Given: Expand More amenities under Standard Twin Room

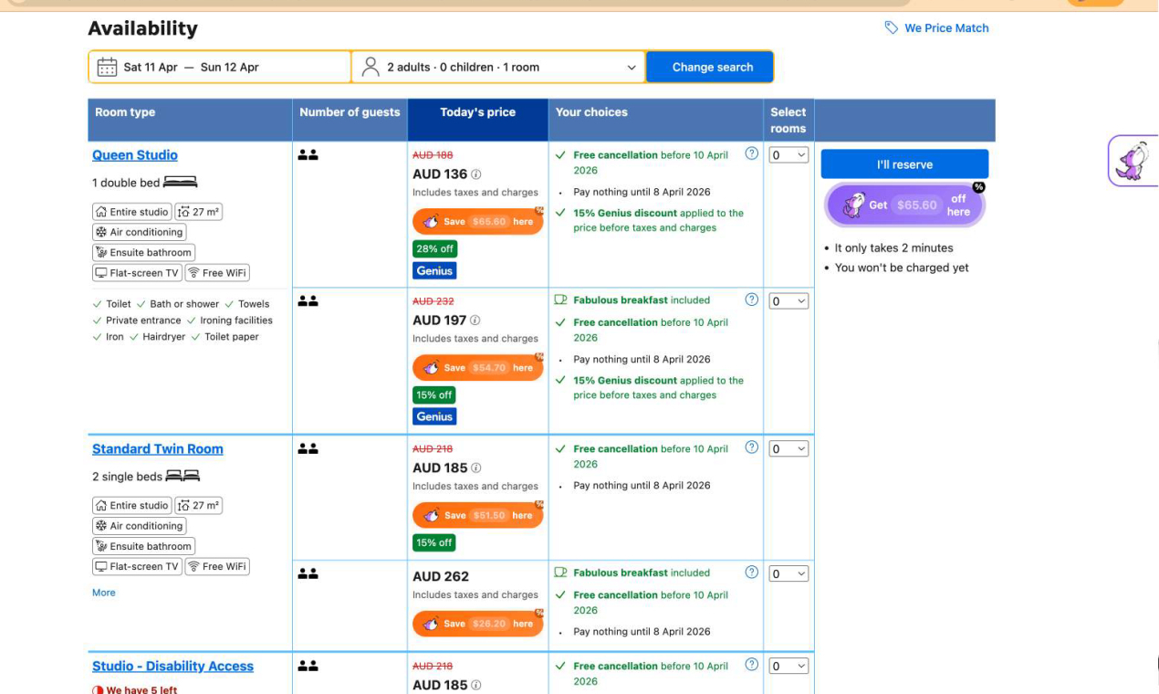Looking at the screenshot, I should click(x=104, y=593).
